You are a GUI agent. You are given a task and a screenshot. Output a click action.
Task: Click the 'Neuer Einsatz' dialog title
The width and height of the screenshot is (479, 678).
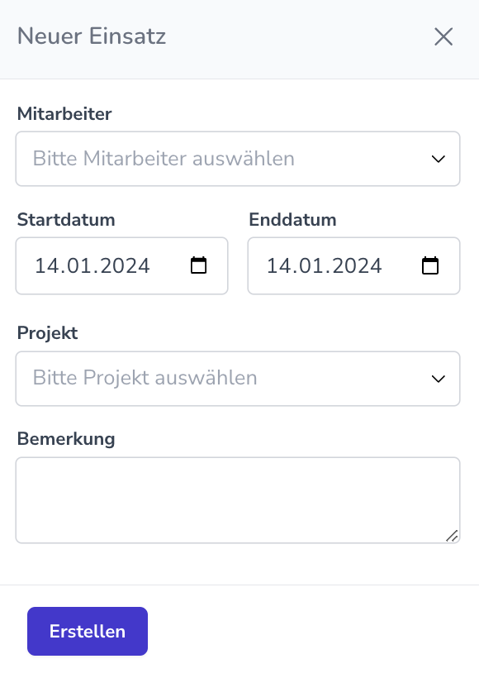(x=92, y=36)
